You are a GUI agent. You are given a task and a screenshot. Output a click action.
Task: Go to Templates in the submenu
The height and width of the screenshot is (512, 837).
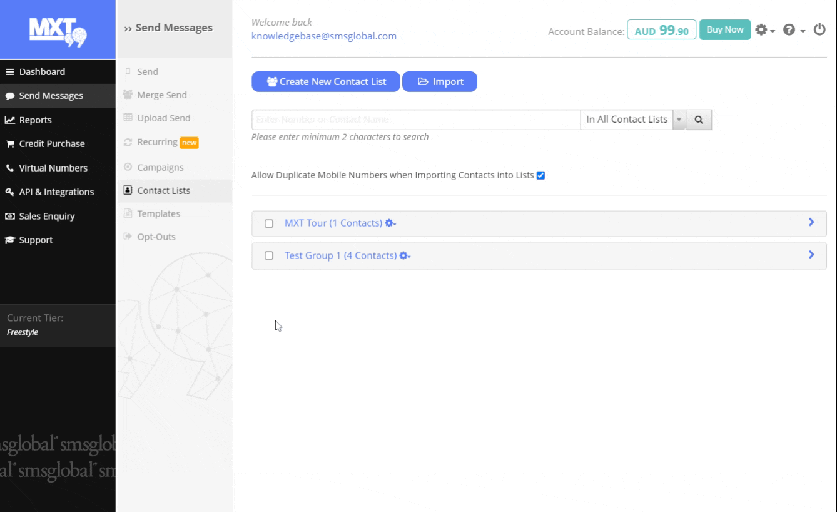click(x=158, y=214)
